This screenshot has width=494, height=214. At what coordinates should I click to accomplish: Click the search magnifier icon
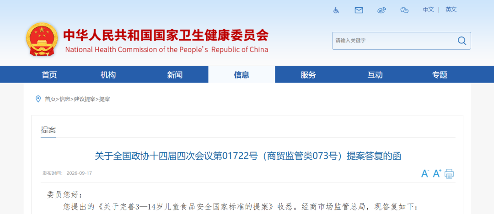point(462,41)
